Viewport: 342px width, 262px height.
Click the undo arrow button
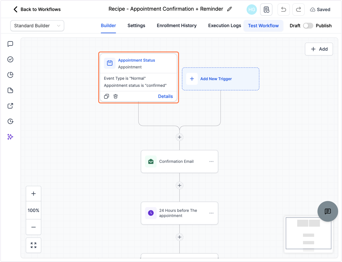click(283, 9)
